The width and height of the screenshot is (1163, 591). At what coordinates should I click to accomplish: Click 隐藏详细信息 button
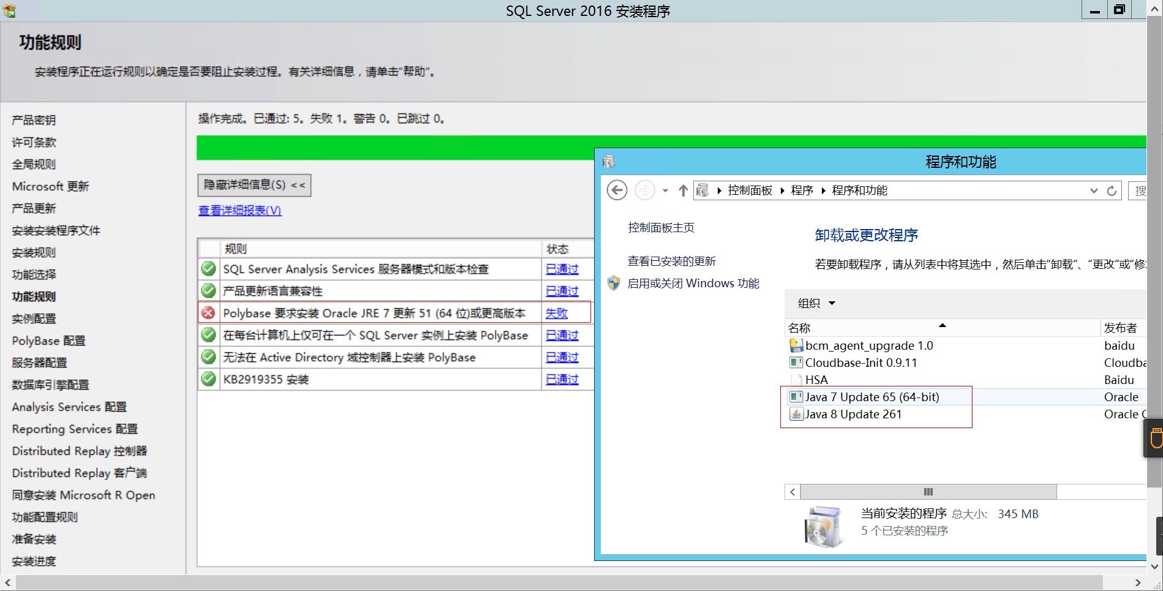tap(254, 185)
